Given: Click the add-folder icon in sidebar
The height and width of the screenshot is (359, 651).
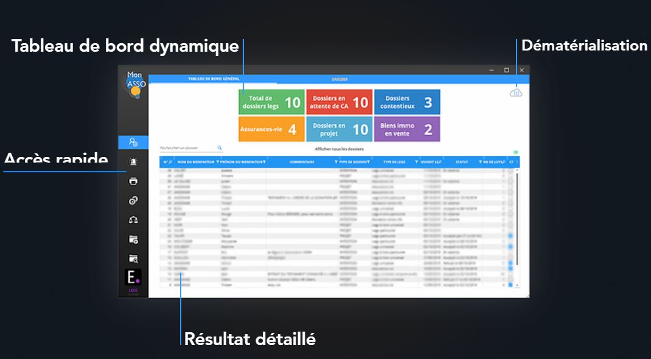Looking at the screenshot, I should 133,239.
